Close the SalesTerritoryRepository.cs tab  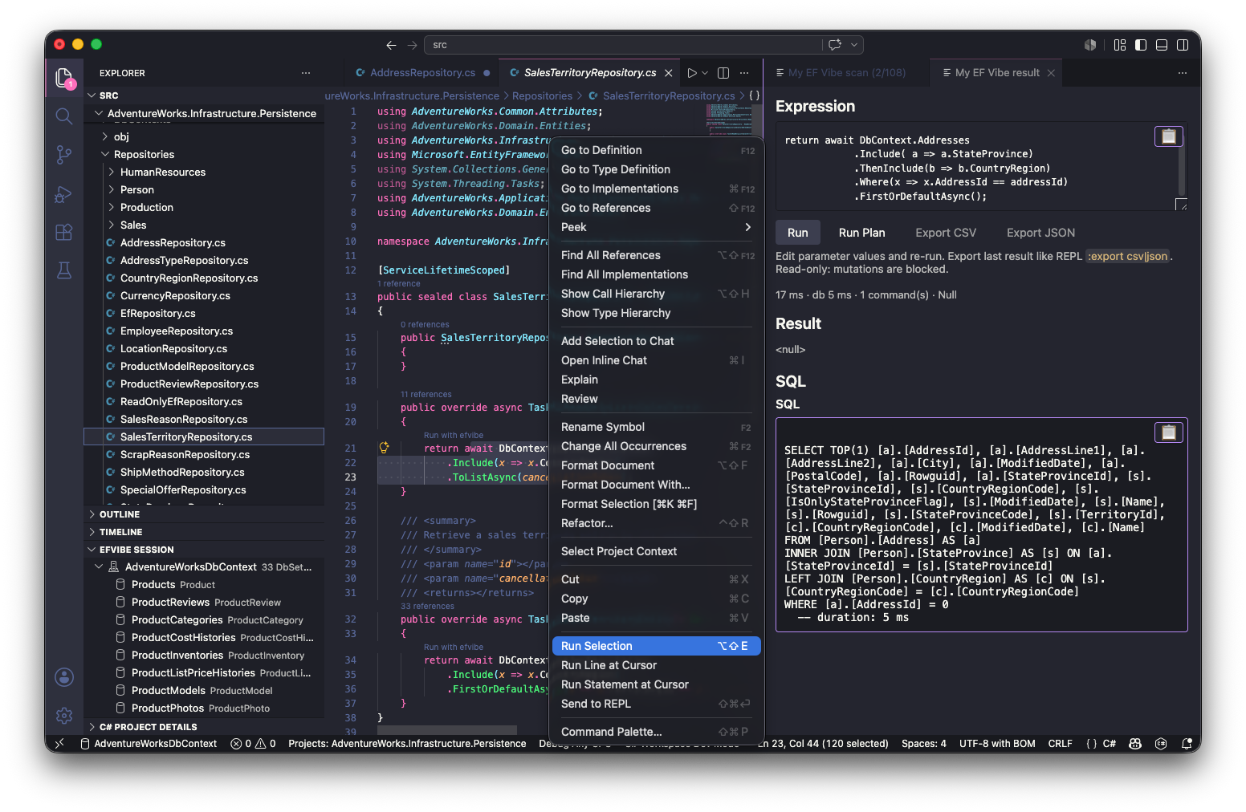[x=668, y=73]
